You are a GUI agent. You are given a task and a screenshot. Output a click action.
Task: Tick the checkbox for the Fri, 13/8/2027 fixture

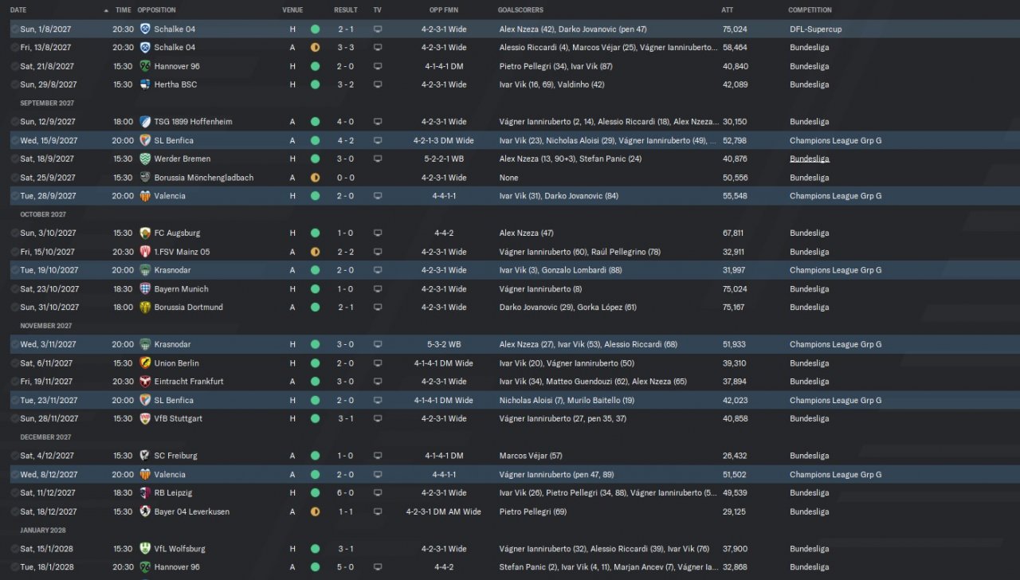[x=15, y=48]
